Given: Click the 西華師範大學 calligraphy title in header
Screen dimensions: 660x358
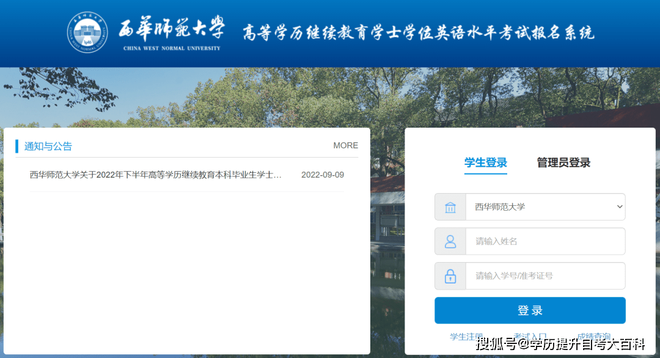Looking at the screenshot, I should tap(172, 29).
